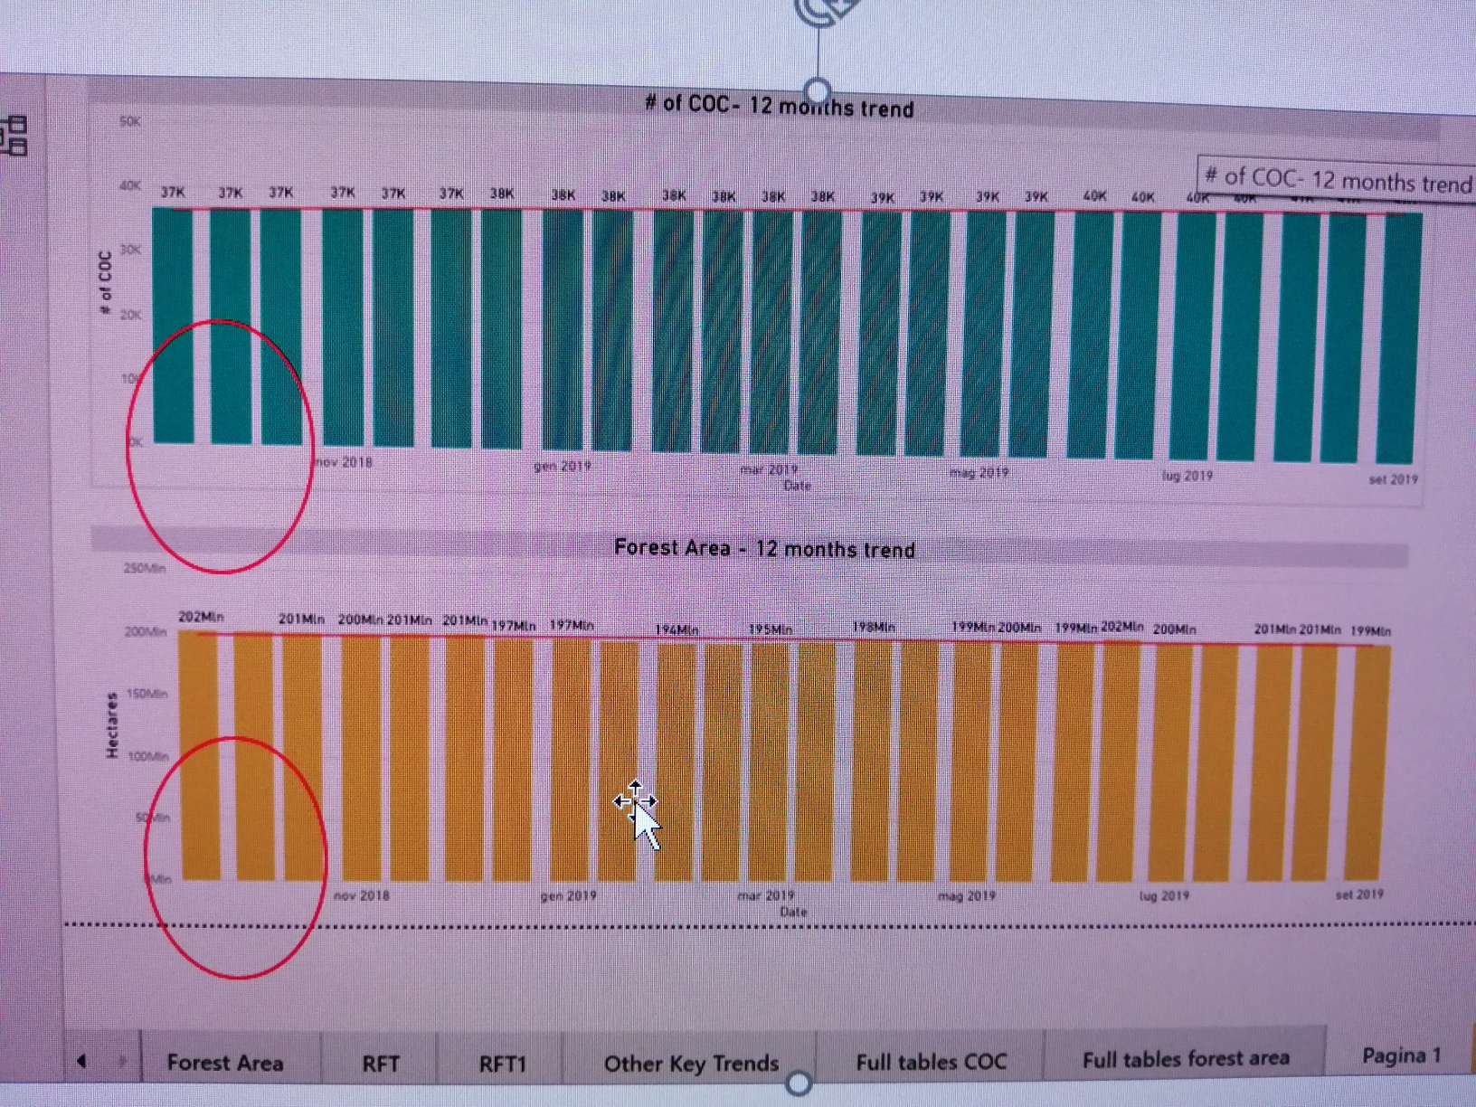Click the '# of COC- 12 months trend' tooltip
The width and height of the screenshot is (1476, 1107).
point(1338,179)
